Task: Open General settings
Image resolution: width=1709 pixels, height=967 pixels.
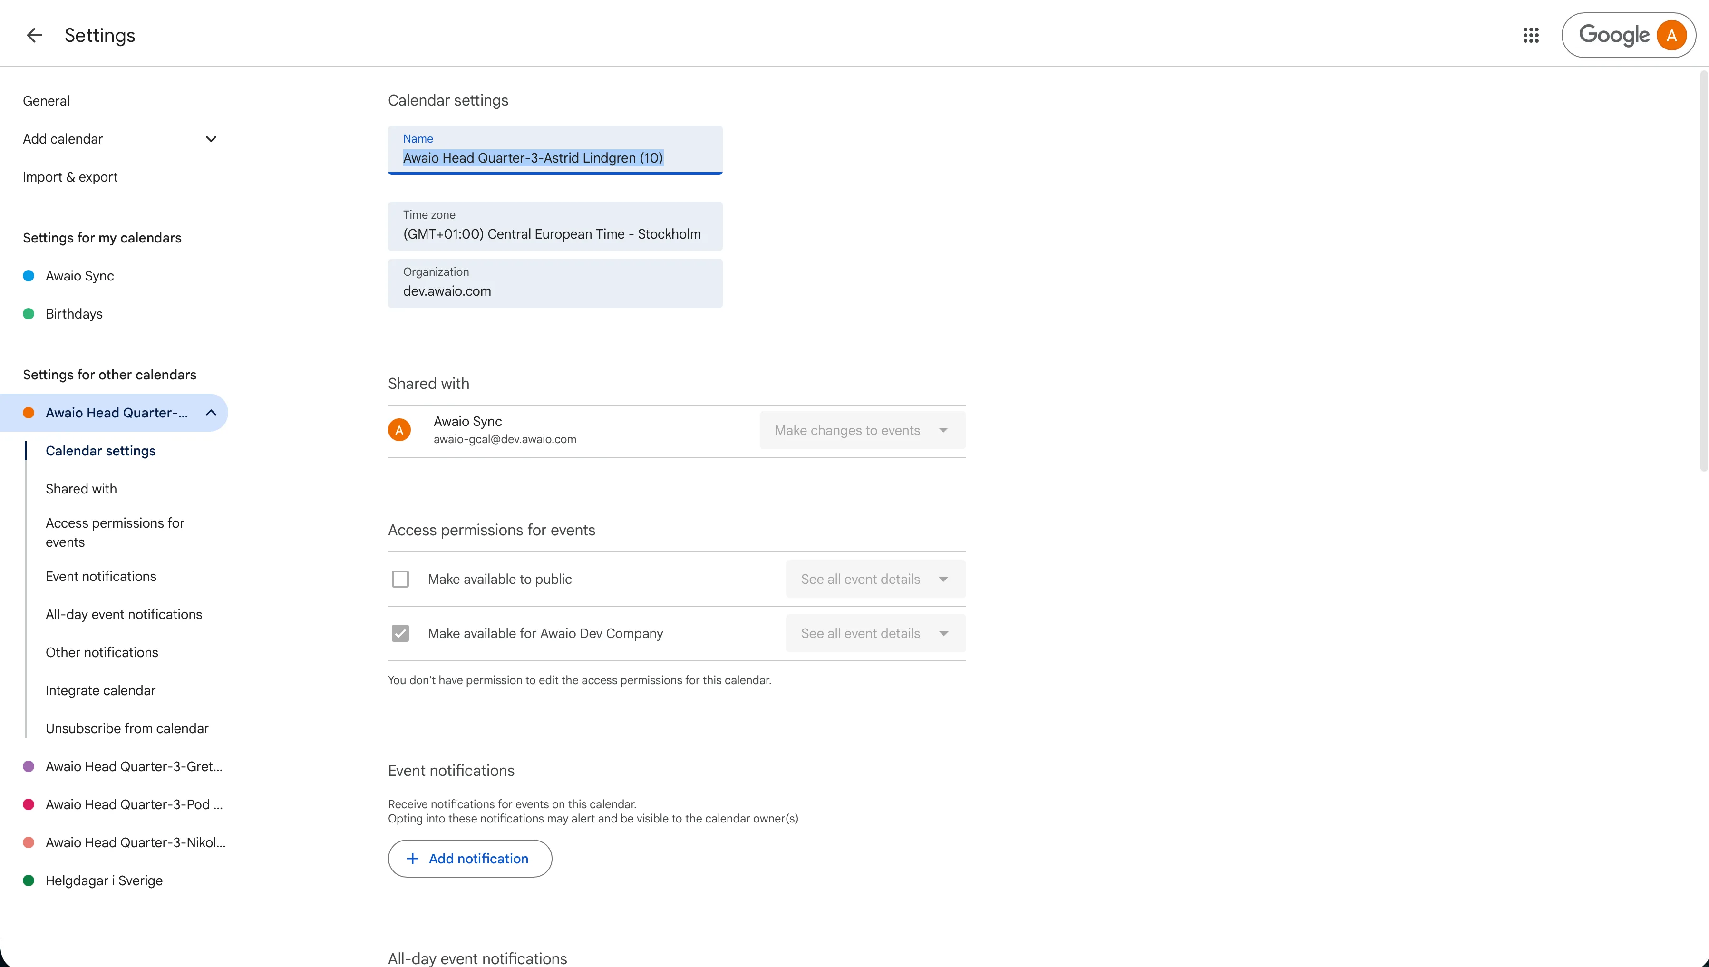Action: [46, 101]
